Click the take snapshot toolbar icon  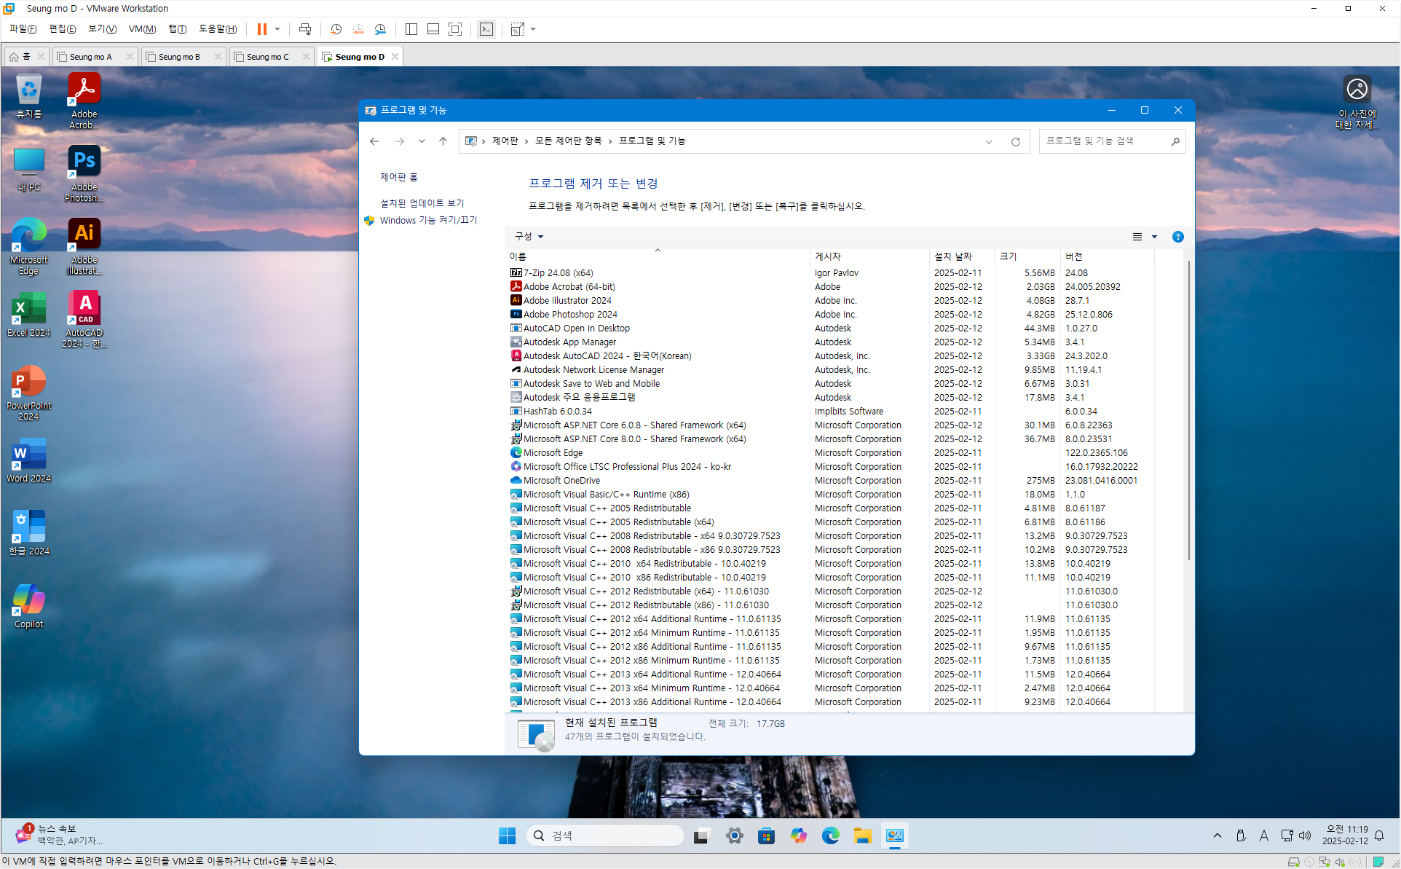[336, 29]
